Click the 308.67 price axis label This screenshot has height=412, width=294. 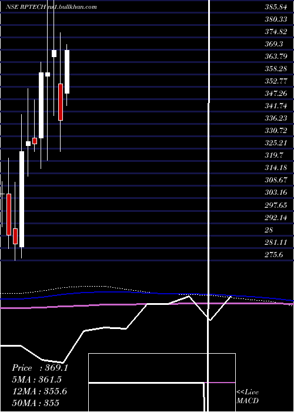276,180
